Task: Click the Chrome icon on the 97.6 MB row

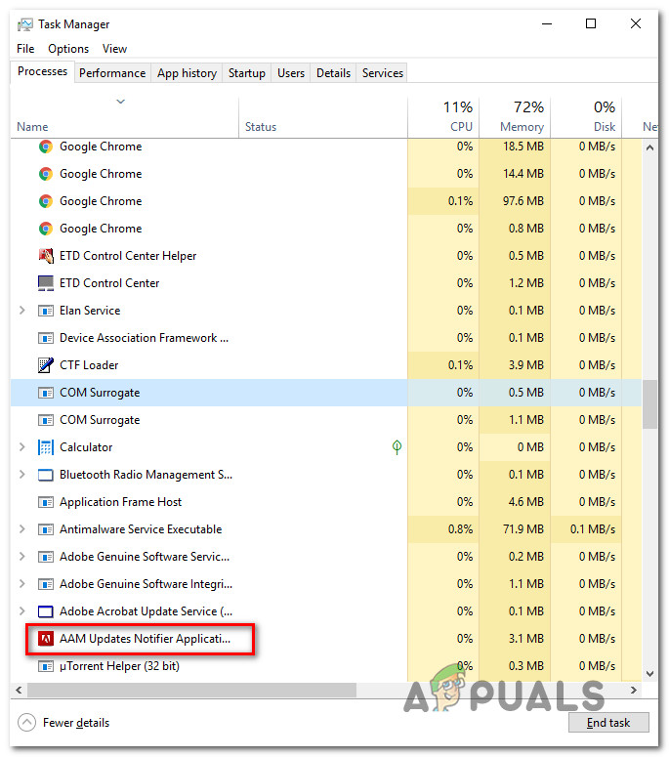Action: (46, 201)
